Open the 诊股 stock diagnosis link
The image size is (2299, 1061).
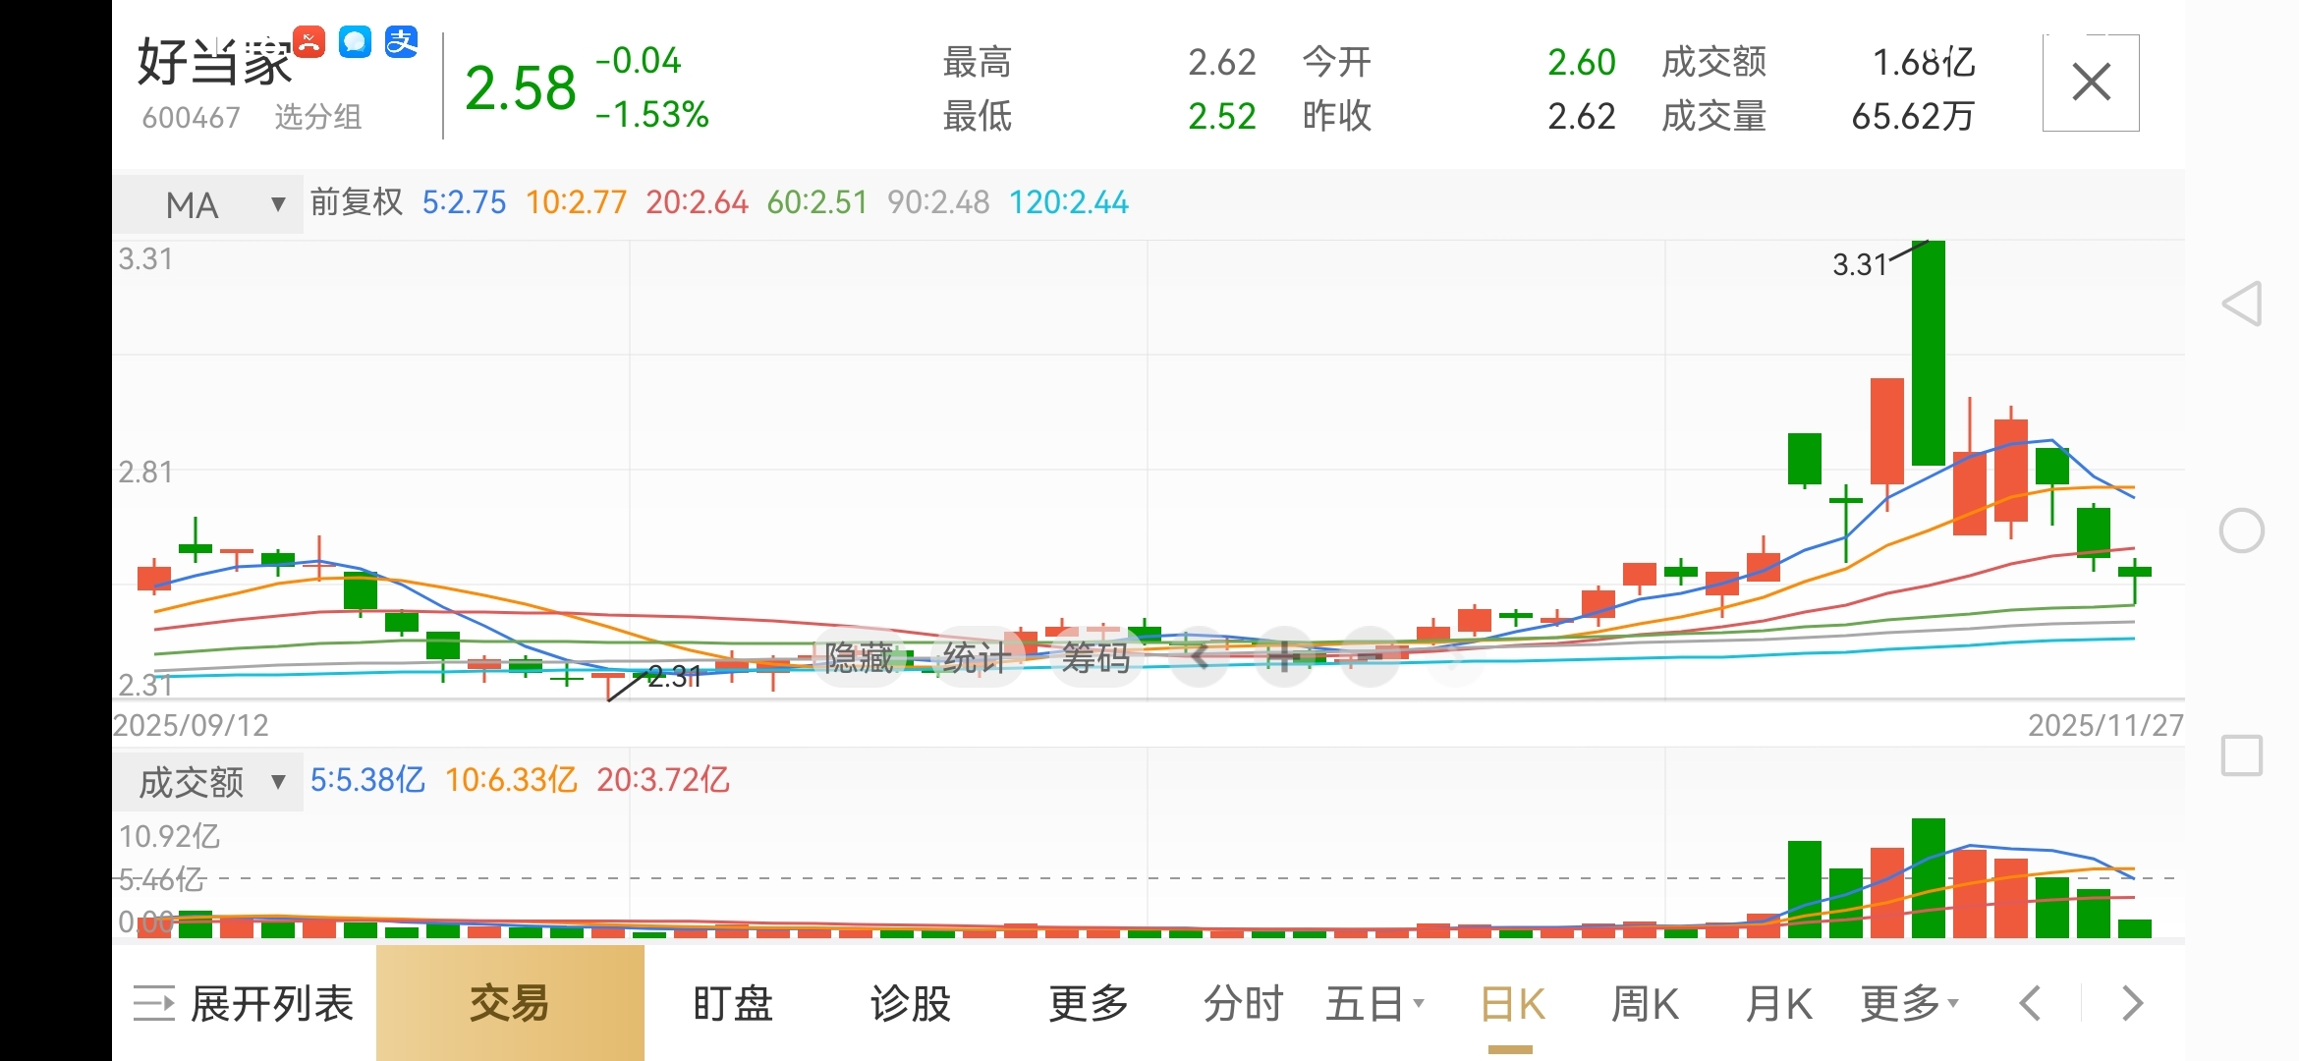coord(910,1004)
